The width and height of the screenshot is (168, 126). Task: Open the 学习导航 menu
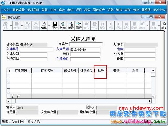coord(33,10)
